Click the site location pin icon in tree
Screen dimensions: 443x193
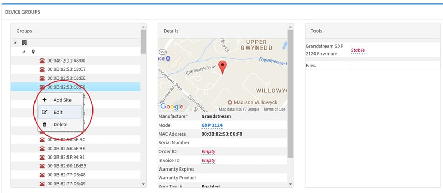(x=33, y=52)
